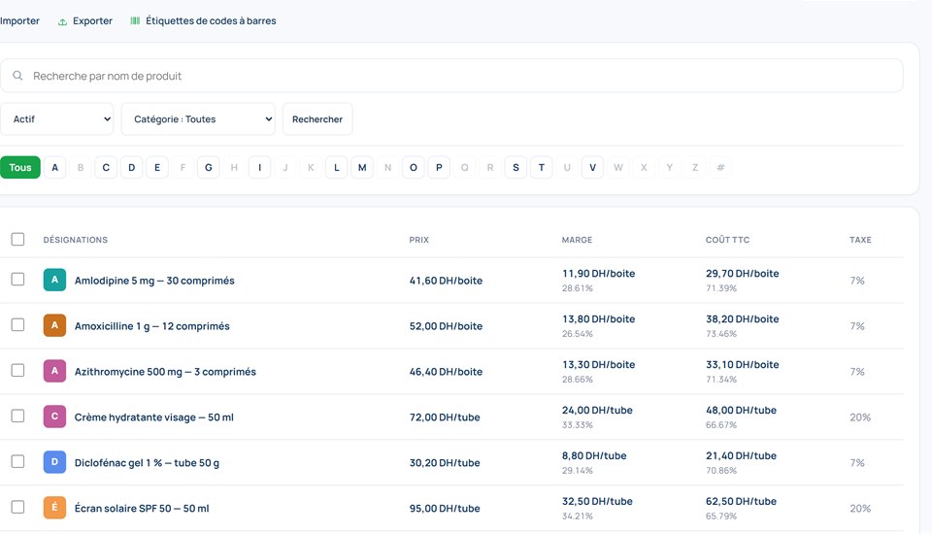Click the teal A badge for Amlodipine

click(x=54, y=280)
